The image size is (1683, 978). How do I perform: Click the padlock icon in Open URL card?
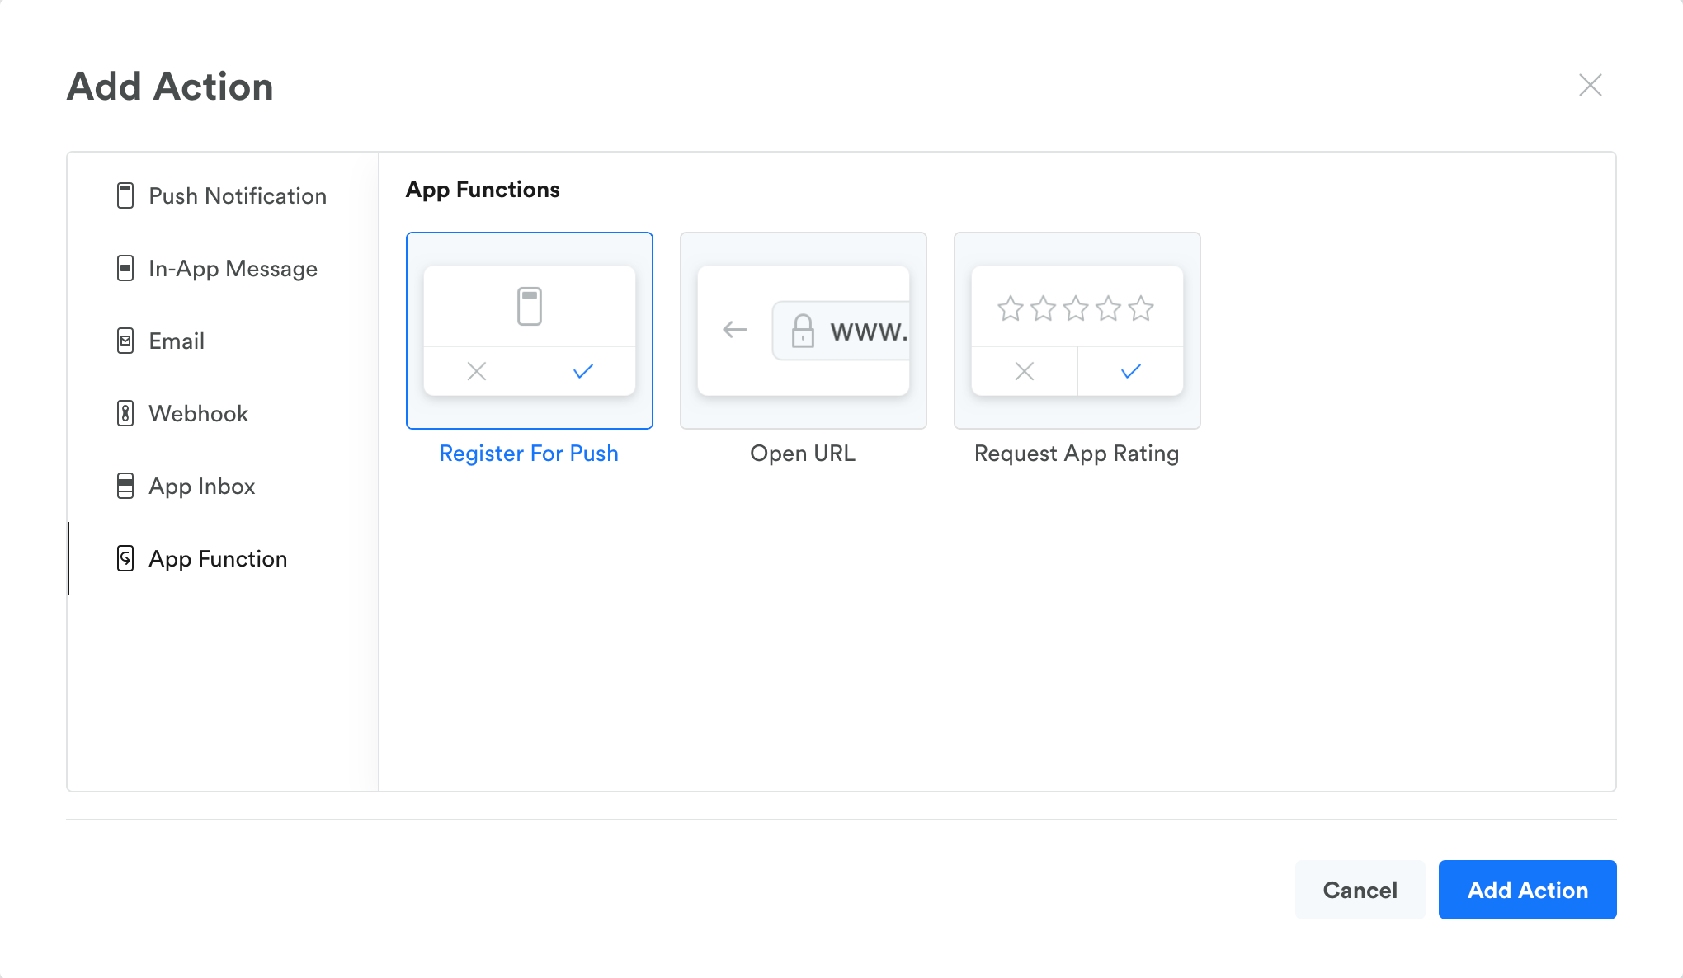click(803, 331)
